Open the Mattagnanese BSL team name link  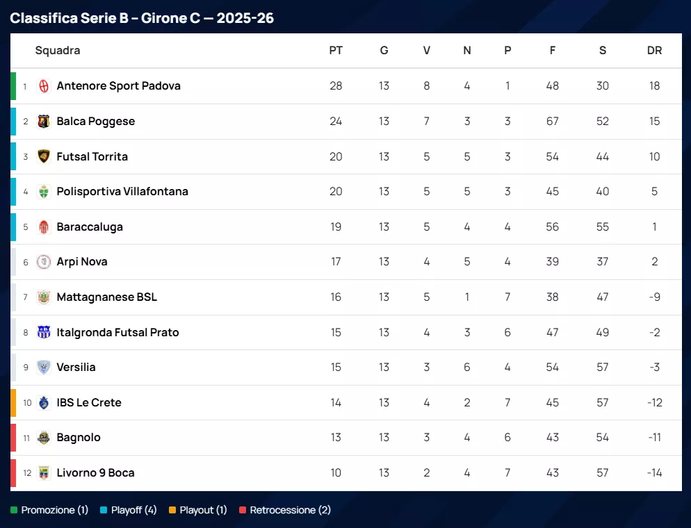(106, 297)
